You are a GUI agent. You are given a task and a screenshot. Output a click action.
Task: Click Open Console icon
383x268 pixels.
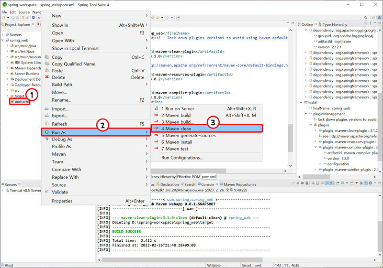pyautogui.click(x=352, y=183)
